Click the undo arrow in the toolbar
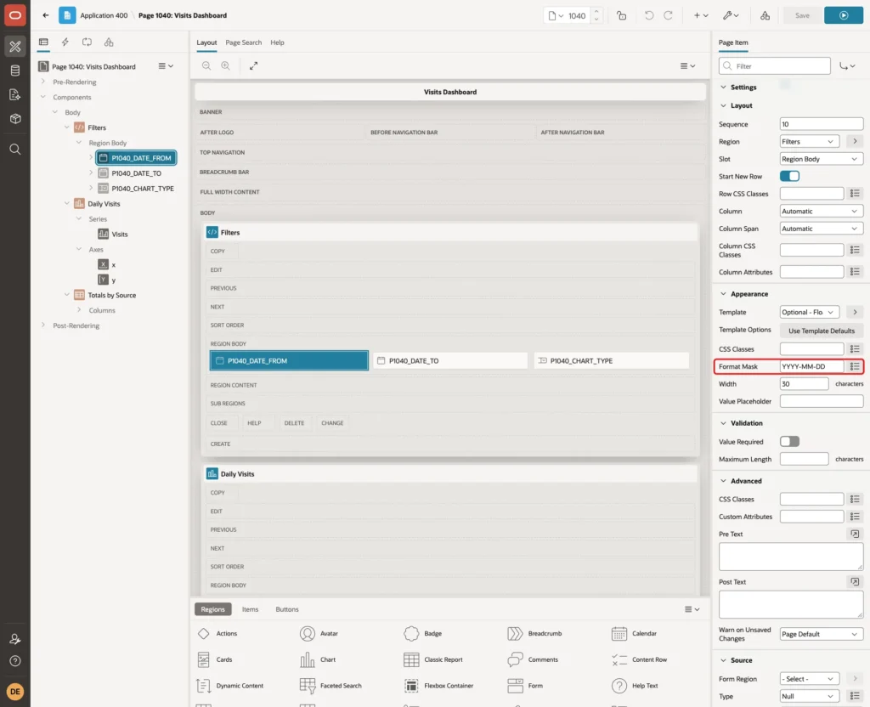The height and width of the screenshot is (707, 870). tap(648, 15)
